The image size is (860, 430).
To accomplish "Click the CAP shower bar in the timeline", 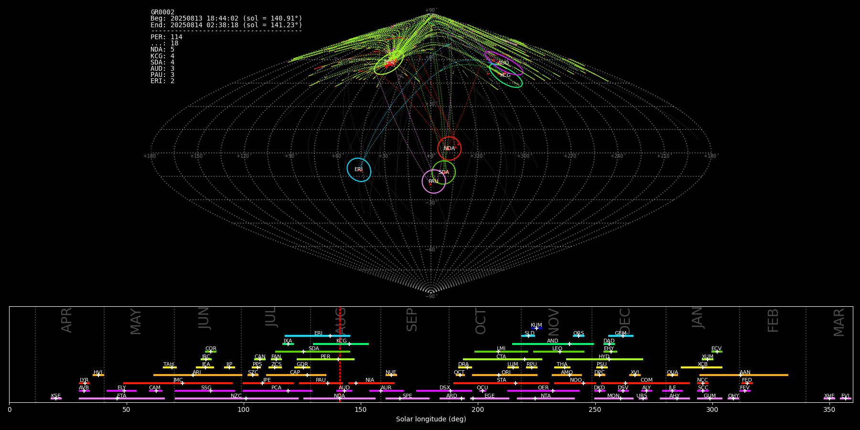I will [x=296, y=375].
